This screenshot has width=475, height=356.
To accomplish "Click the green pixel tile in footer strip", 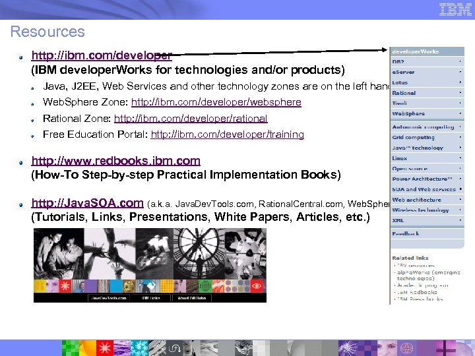I will click(x=71, y=348).
